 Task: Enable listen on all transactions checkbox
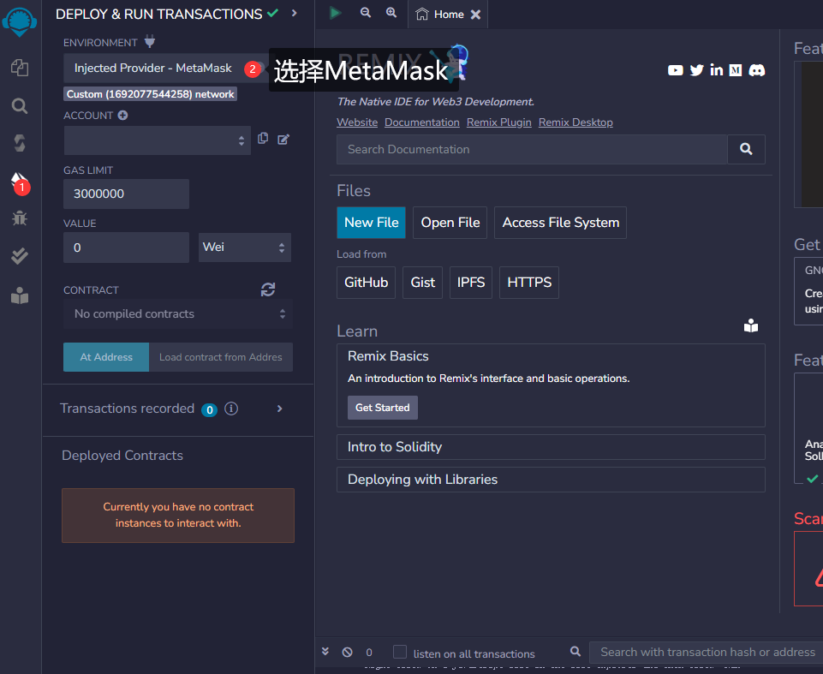400,652
